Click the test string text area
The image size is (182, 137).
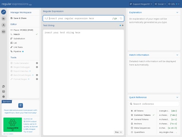pyautogui.click(x=83, y=82)
